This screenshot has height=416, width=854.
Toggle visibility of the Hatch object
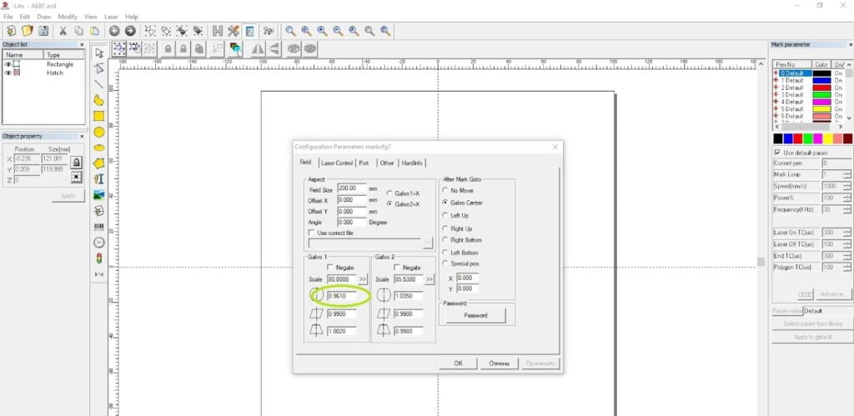[8, 73]
